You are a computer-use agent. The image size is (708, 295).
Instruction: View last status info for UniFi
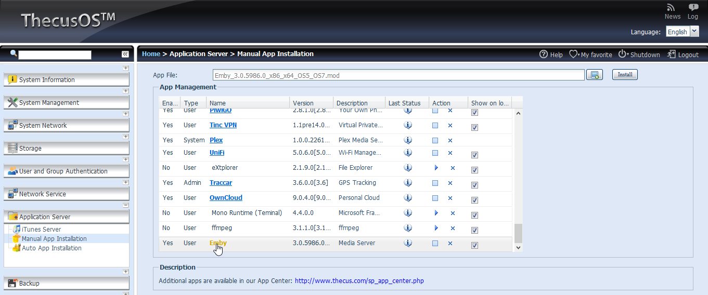point(408,153)
